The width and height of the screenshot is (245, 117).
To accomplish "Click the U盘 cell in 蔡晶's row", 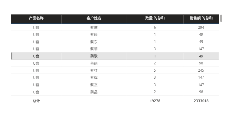I will pos(36,92).
